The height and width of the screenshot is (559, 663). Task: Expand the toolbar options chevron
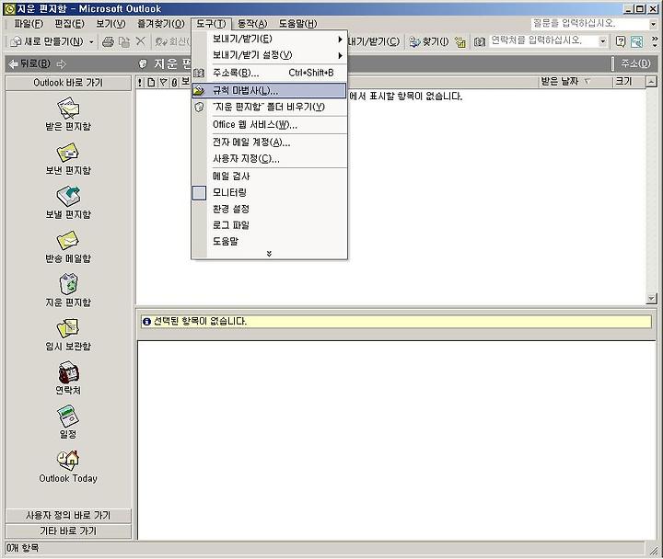[x=655, y=41]
